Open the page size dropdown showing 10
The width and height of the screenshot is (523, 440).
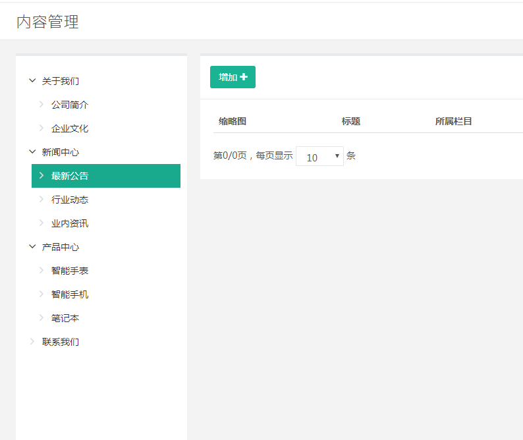(x=319, y=157)
